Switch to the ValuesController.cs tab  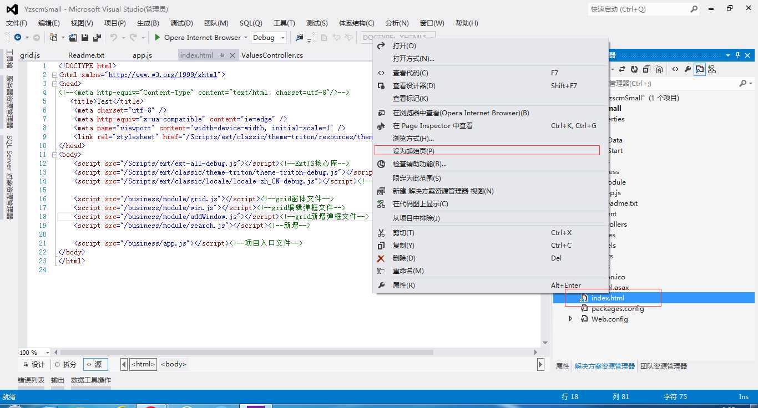(272, 55)
